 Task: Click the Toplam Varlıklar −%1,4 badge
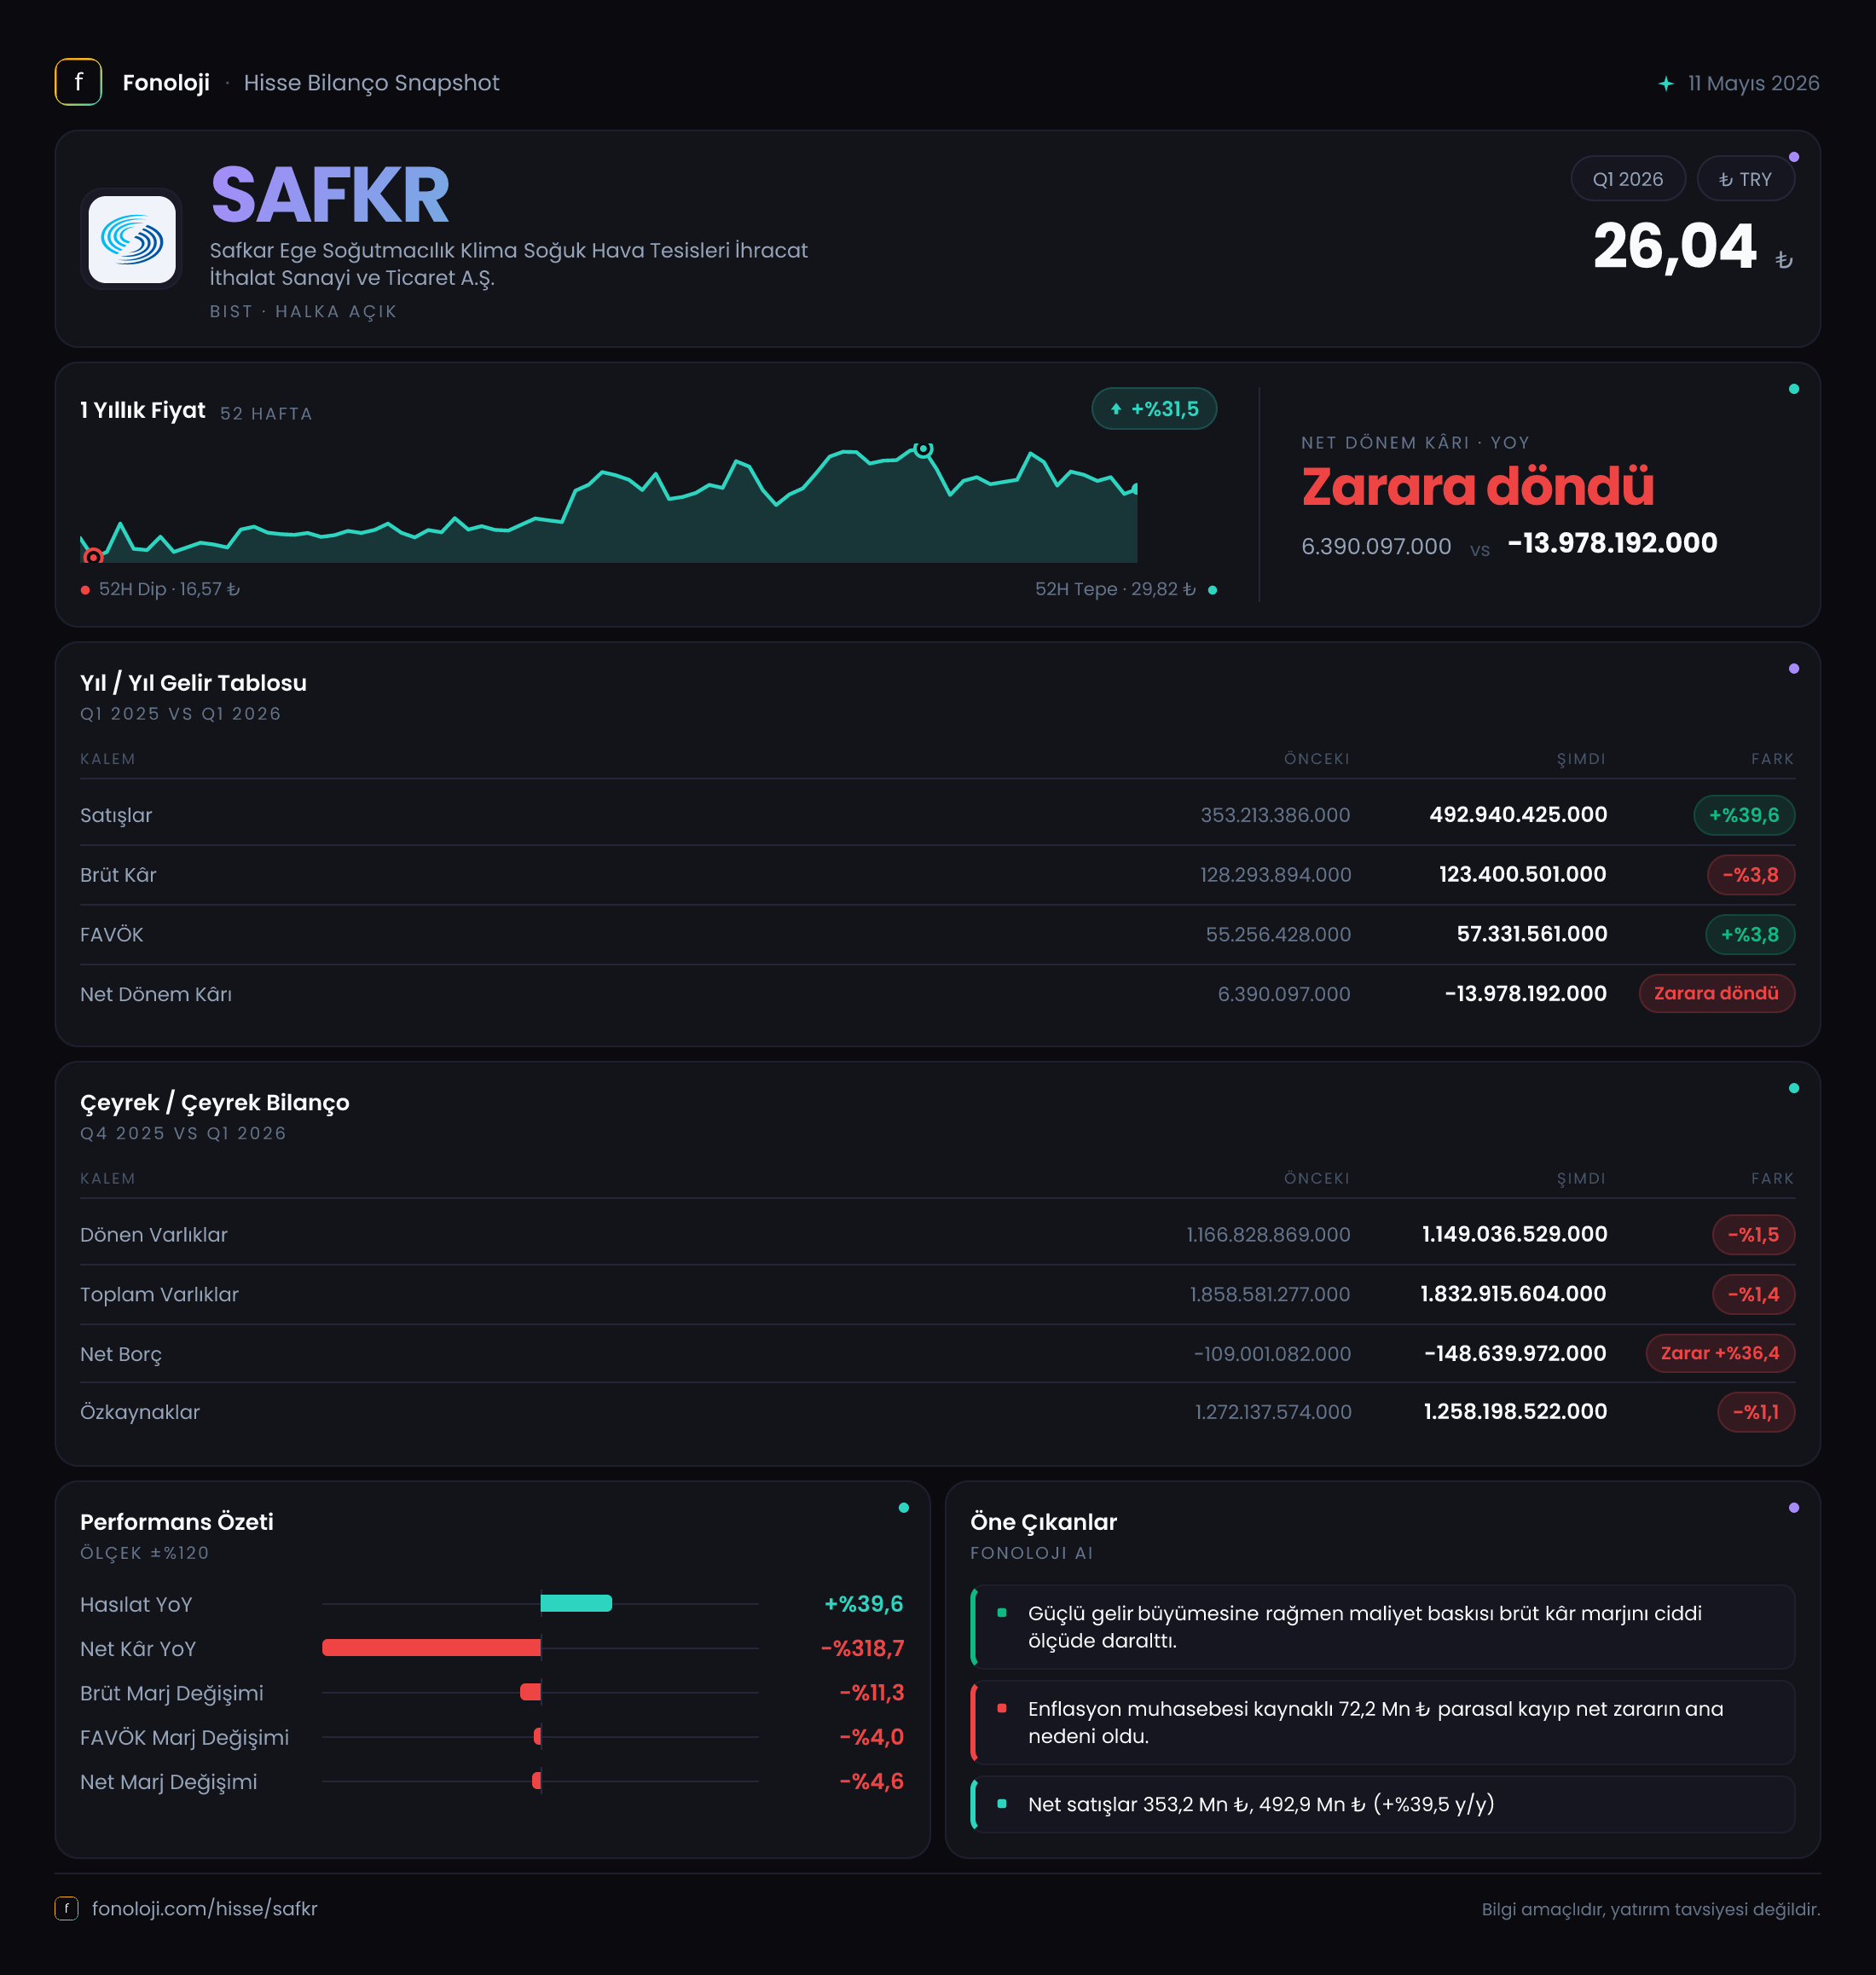(1753, 1295)
